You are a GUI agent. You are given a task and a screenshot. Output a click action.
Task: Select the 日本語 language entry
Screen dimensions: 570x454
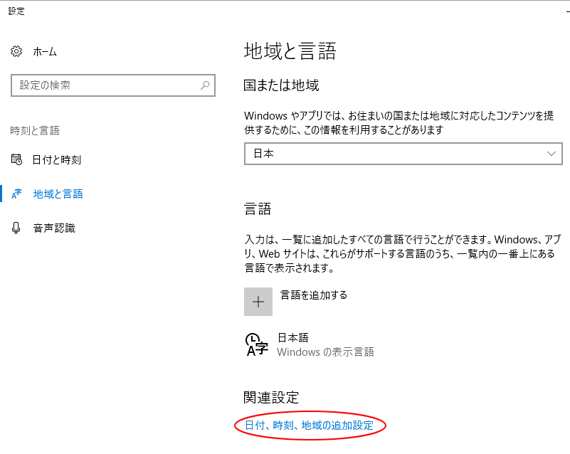click(x=293, y=338)
